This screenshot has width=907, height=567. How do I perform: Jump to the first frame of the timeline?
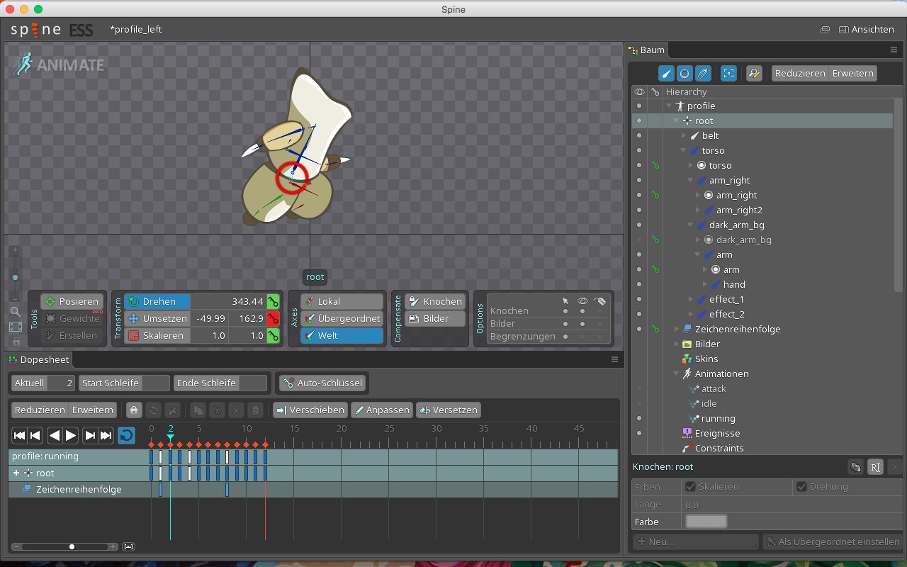[x=20, y=435]
